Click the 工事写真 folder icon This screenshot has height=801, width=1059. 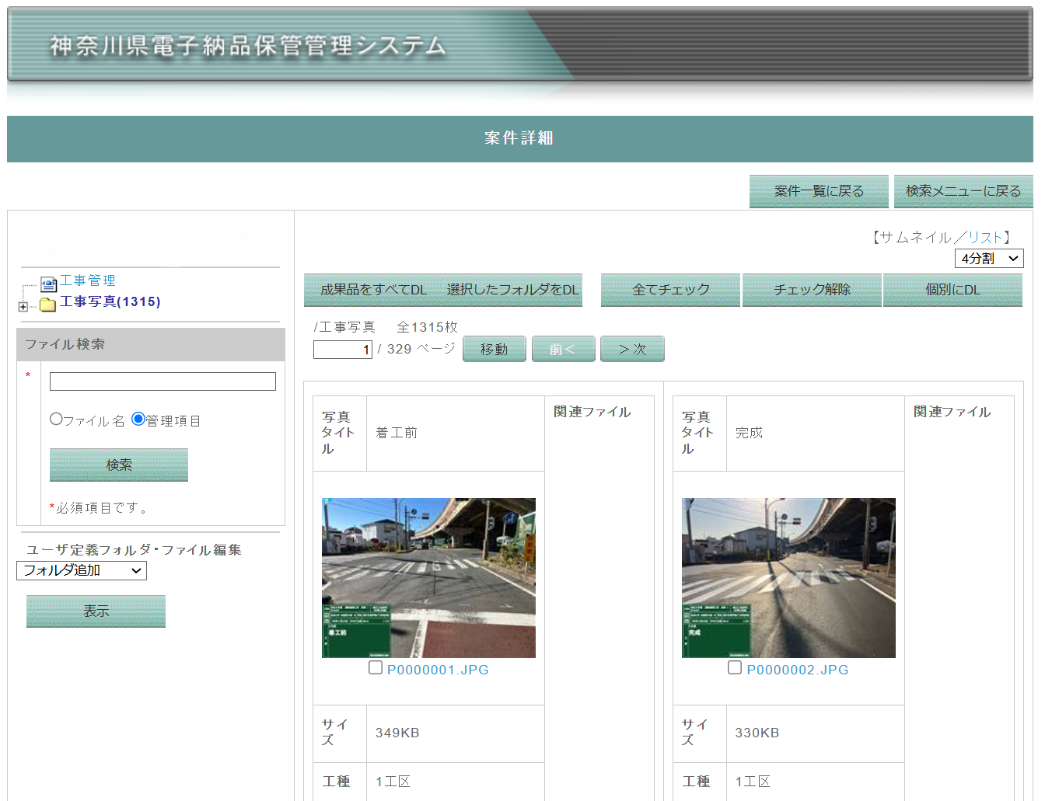click(x=48, y=304)
